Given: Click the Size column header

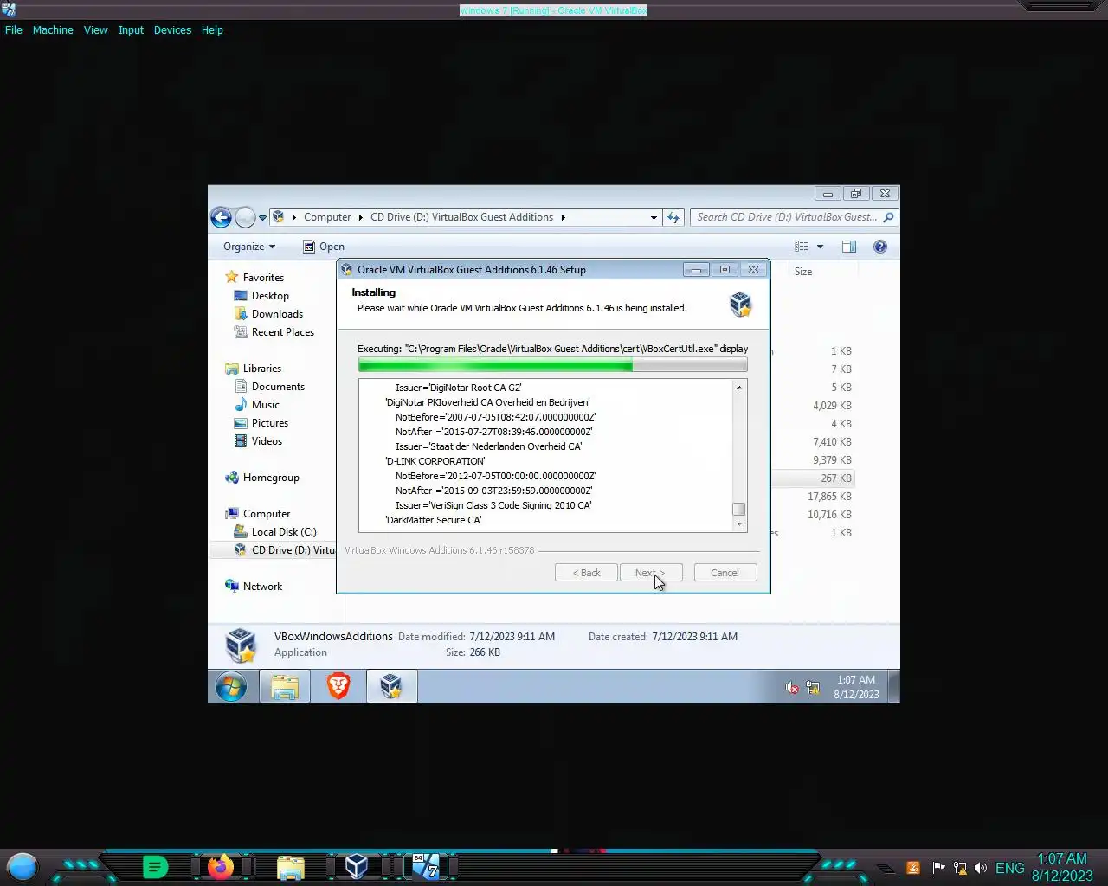Looking at the screenshot, I should click(x=803, y=272).
